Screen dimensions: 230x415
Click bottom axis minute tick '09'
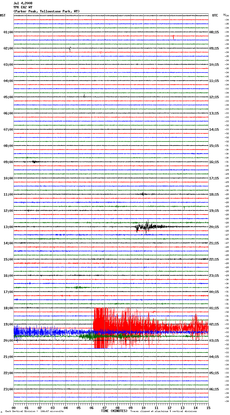[131, 408]
